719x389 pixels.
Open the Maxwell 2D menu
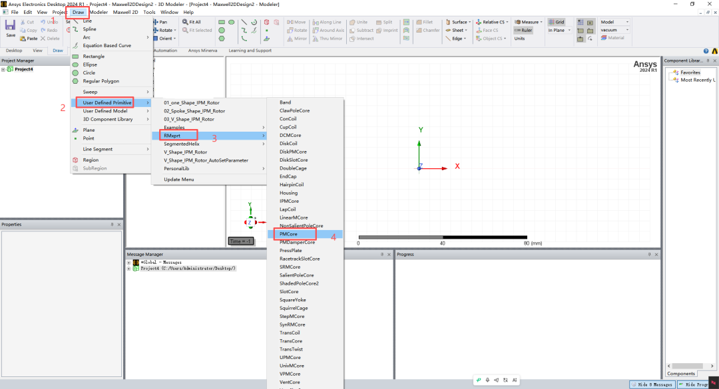click(x=125, y=13)
